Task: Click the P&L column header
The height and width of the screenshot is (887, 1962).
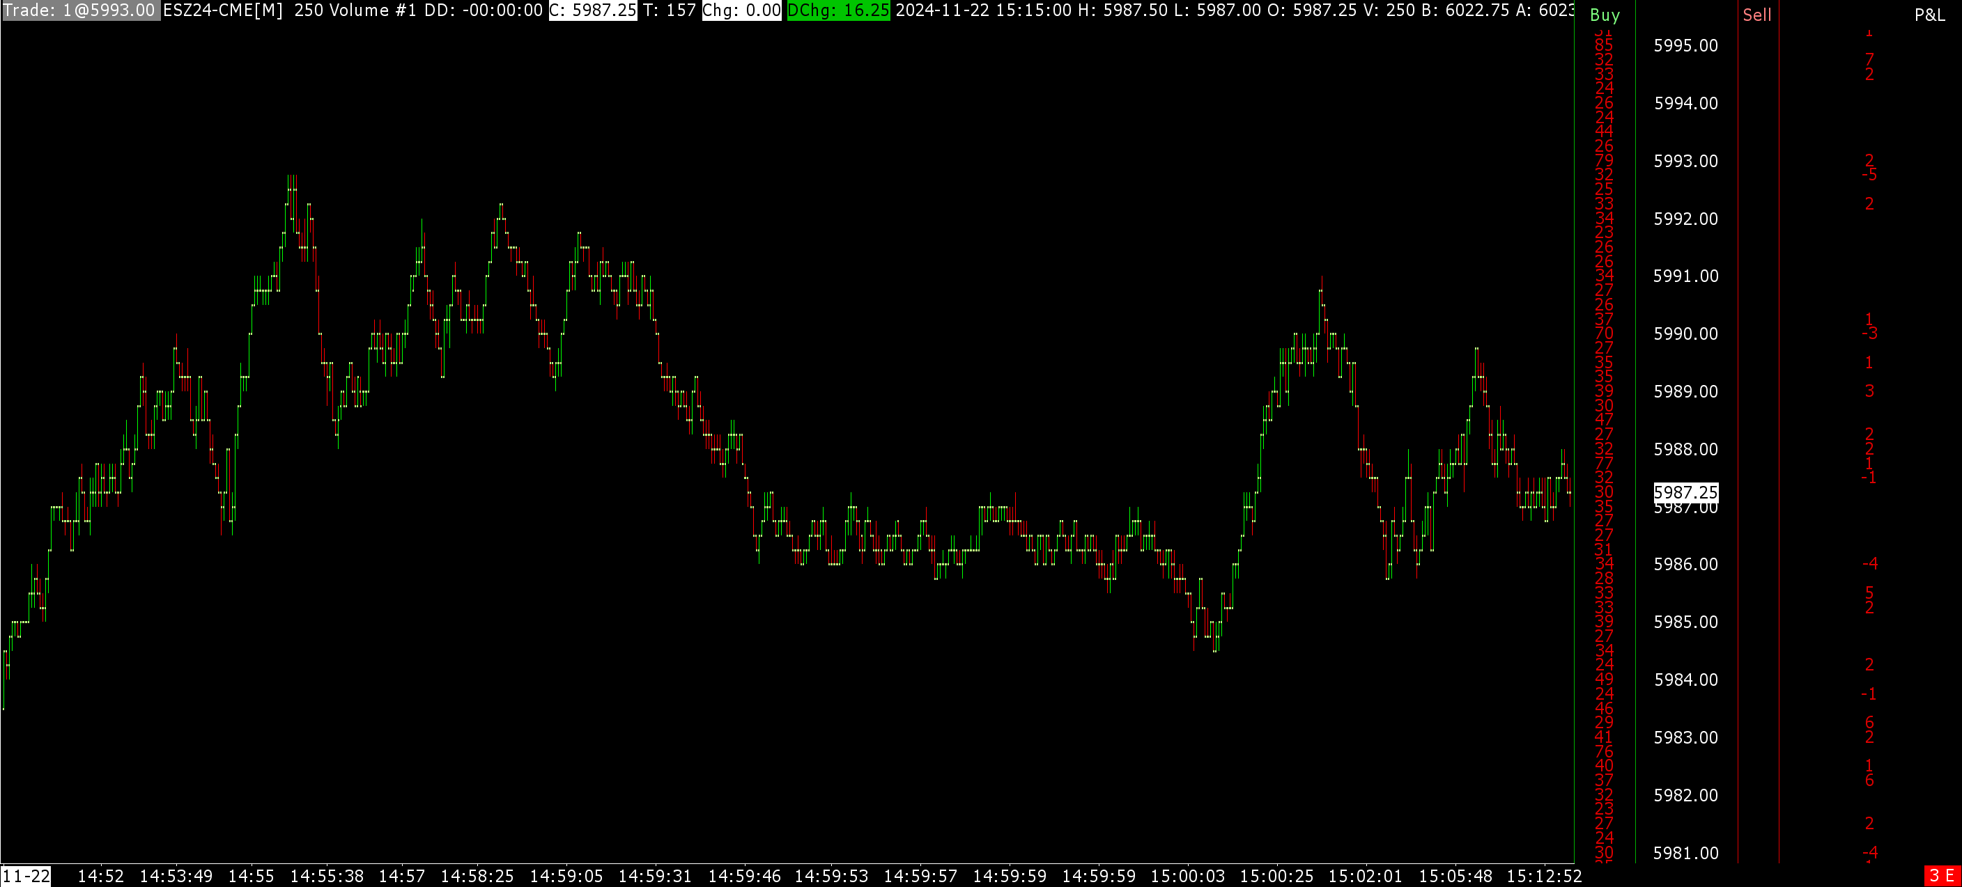Action: tap(1929, 15)
